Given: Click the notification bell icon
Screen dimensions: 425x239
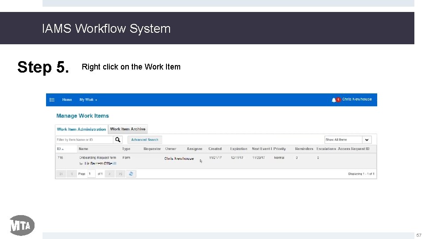Looking at the screenshot, I should coord(334,100).
